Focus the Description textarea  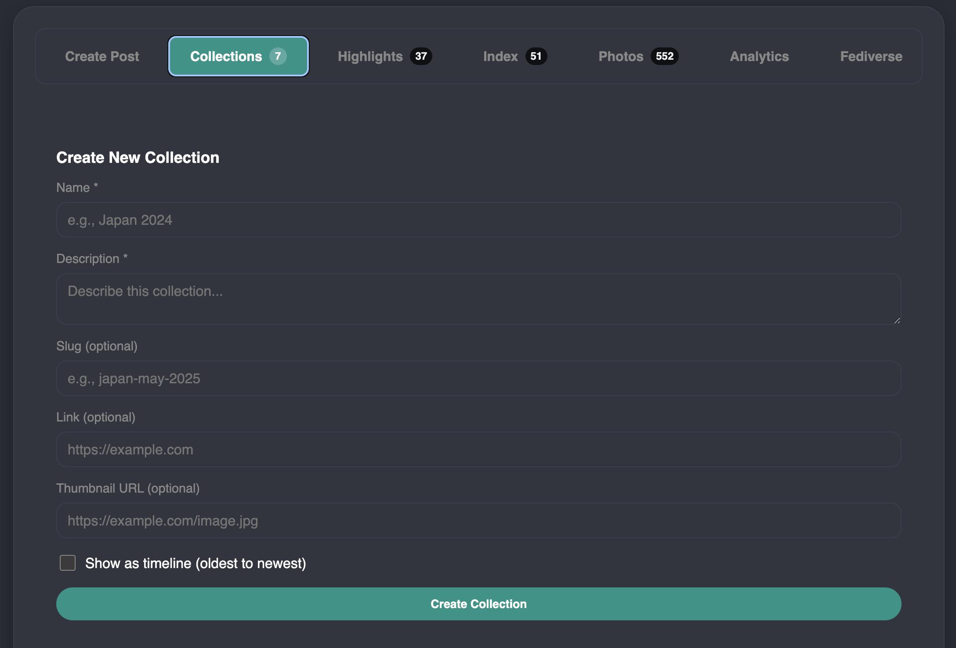pyautogui.click(x=478, y=299)
